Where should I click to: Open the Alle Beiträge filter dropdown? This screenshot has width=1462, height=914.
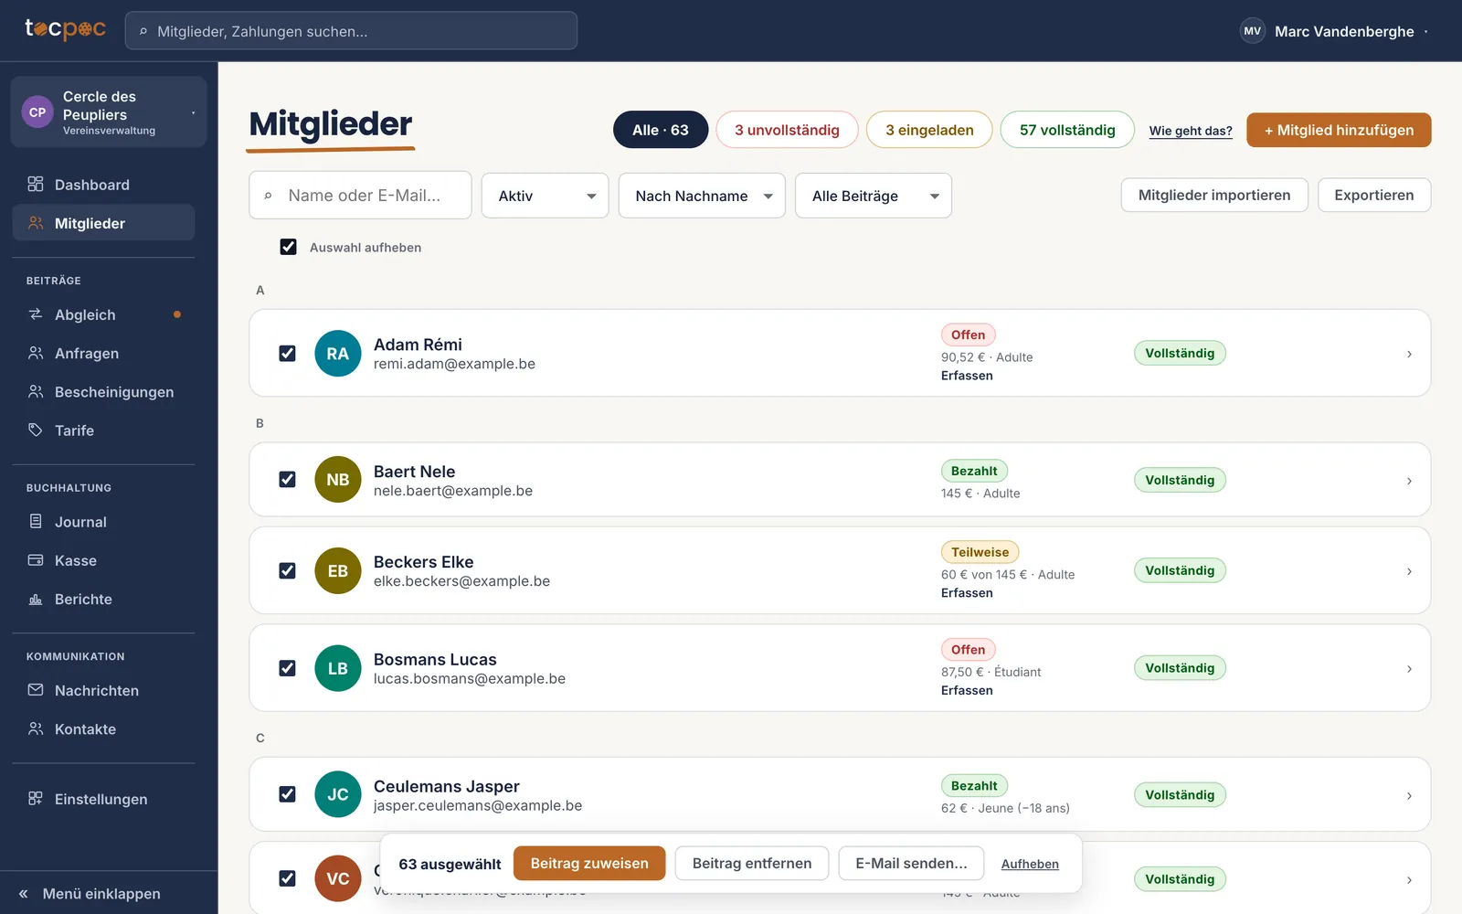(874, 196)
